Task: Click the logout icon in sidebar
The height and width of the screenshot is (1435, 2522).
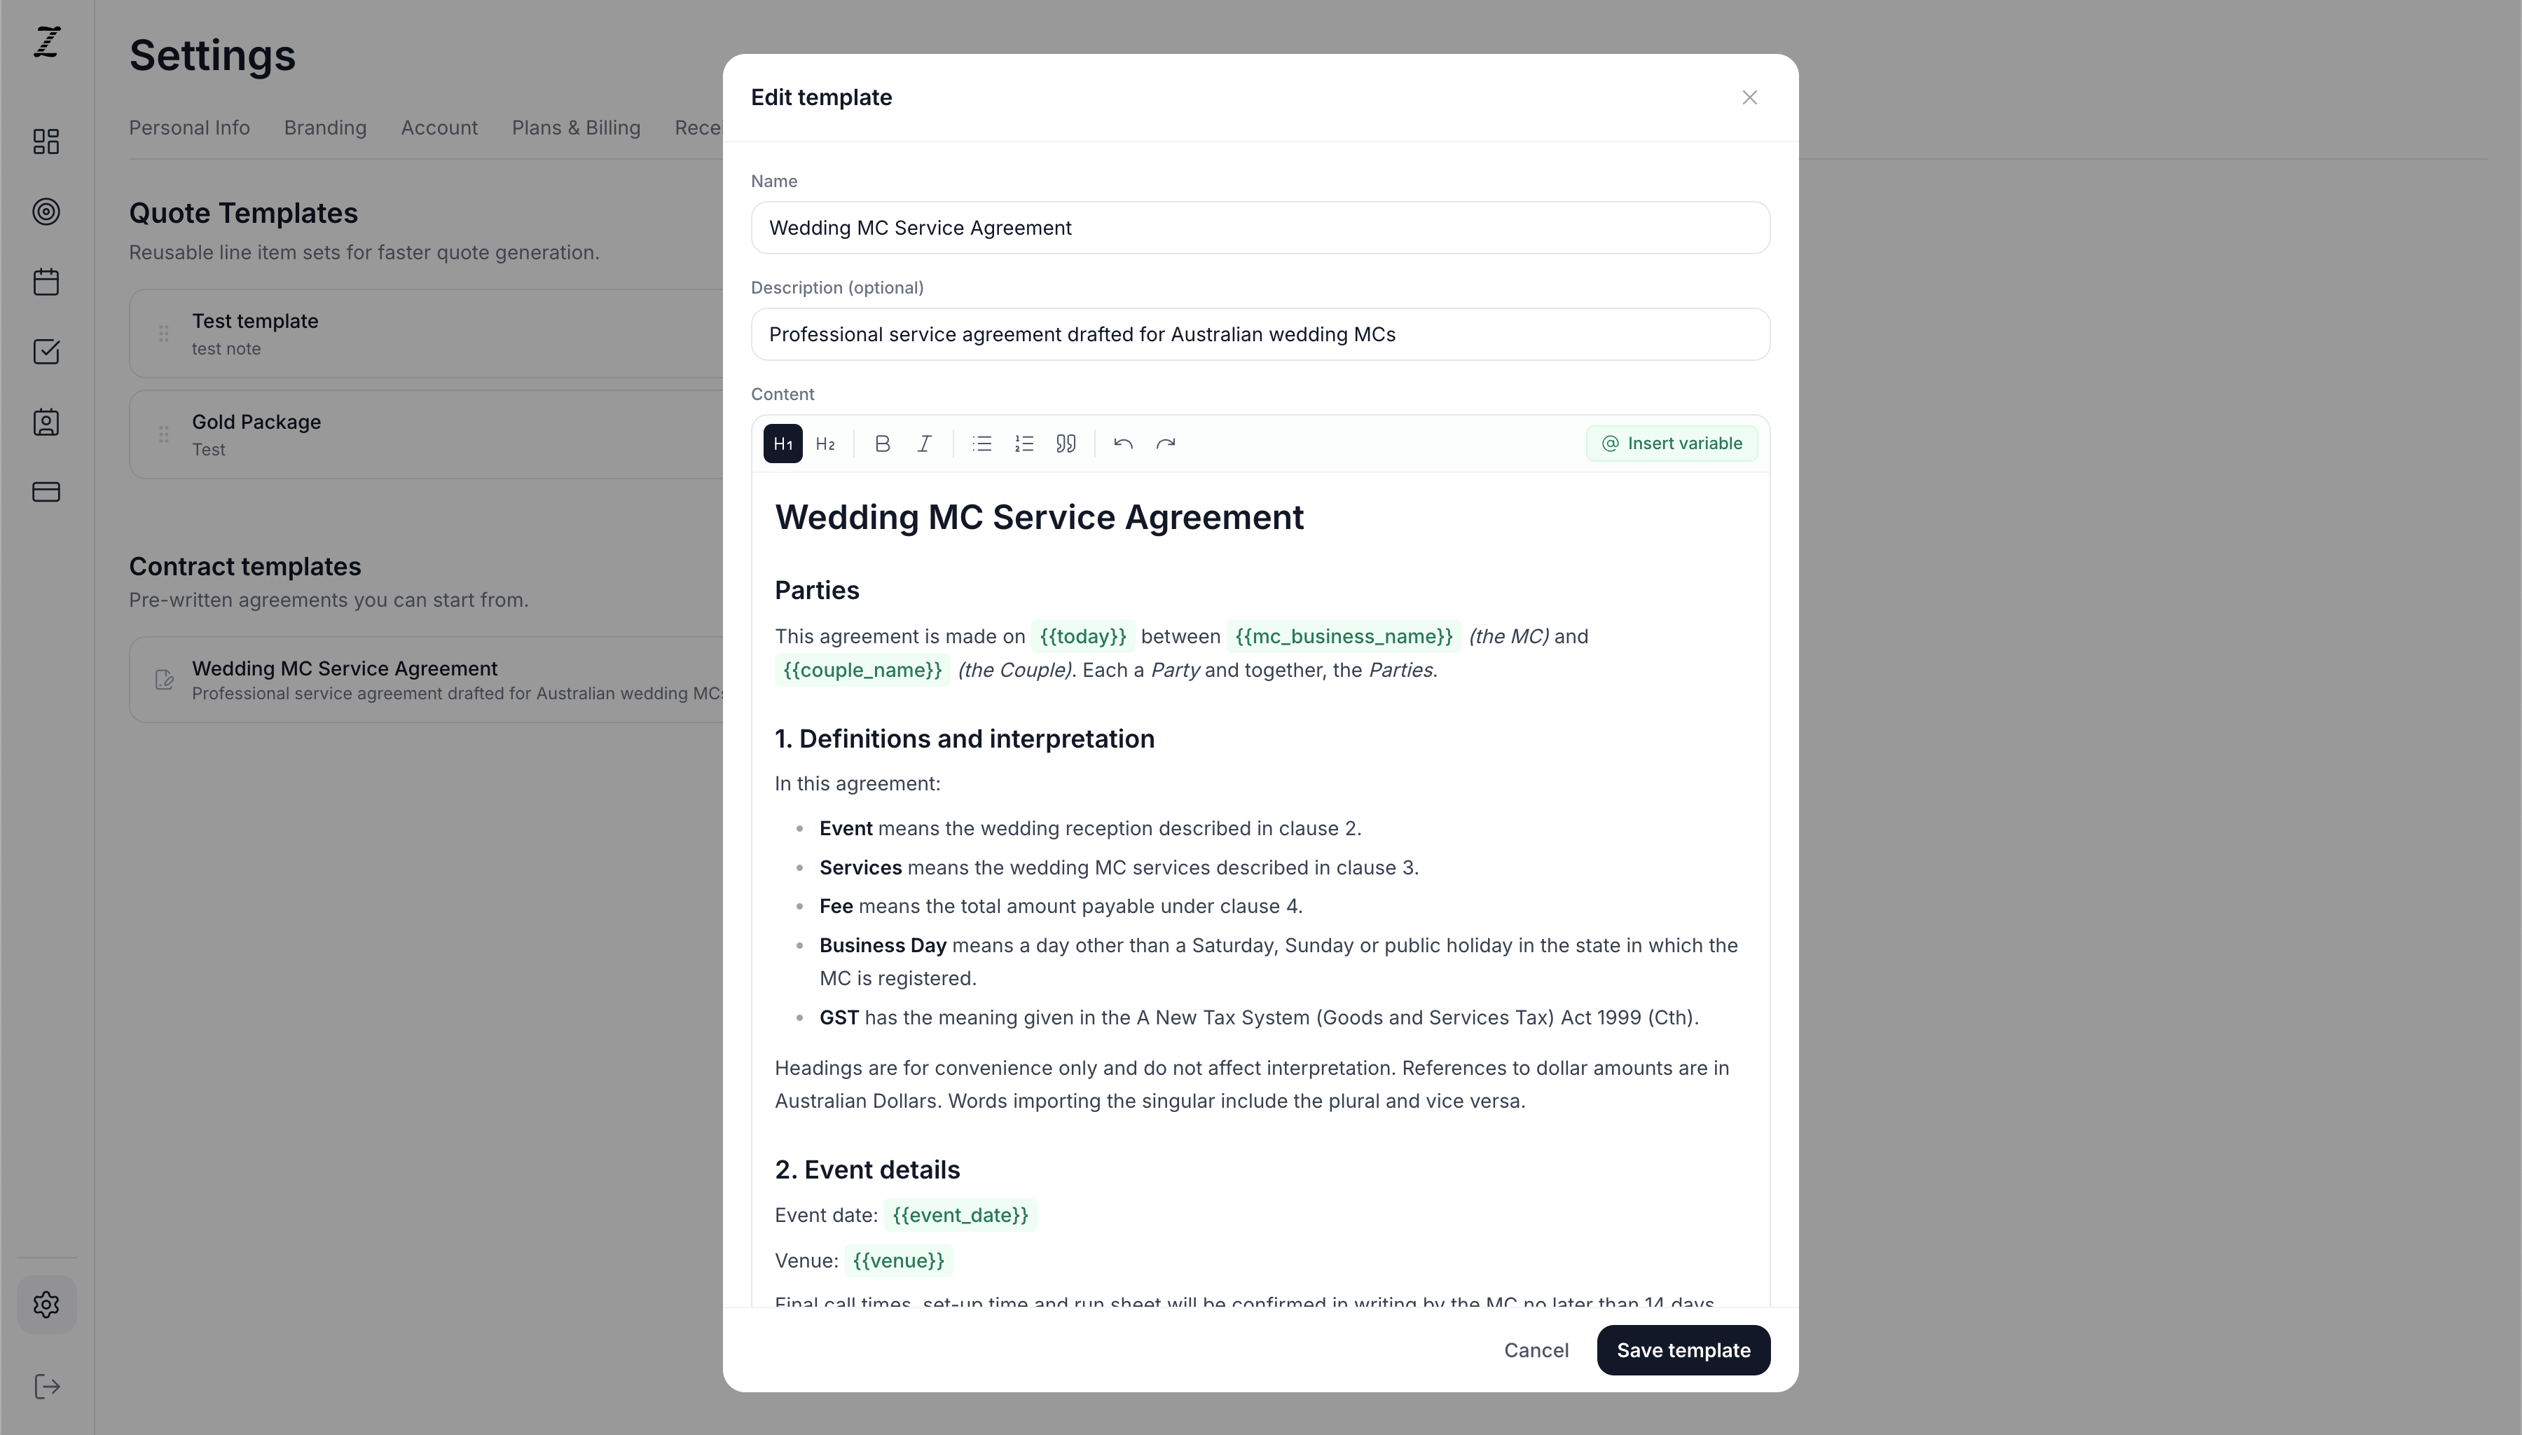Action: (46, 1387)
